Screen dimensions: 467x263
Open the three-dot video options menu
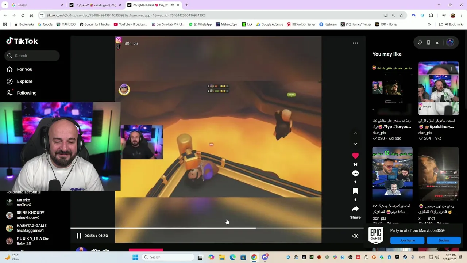[355, 43]
